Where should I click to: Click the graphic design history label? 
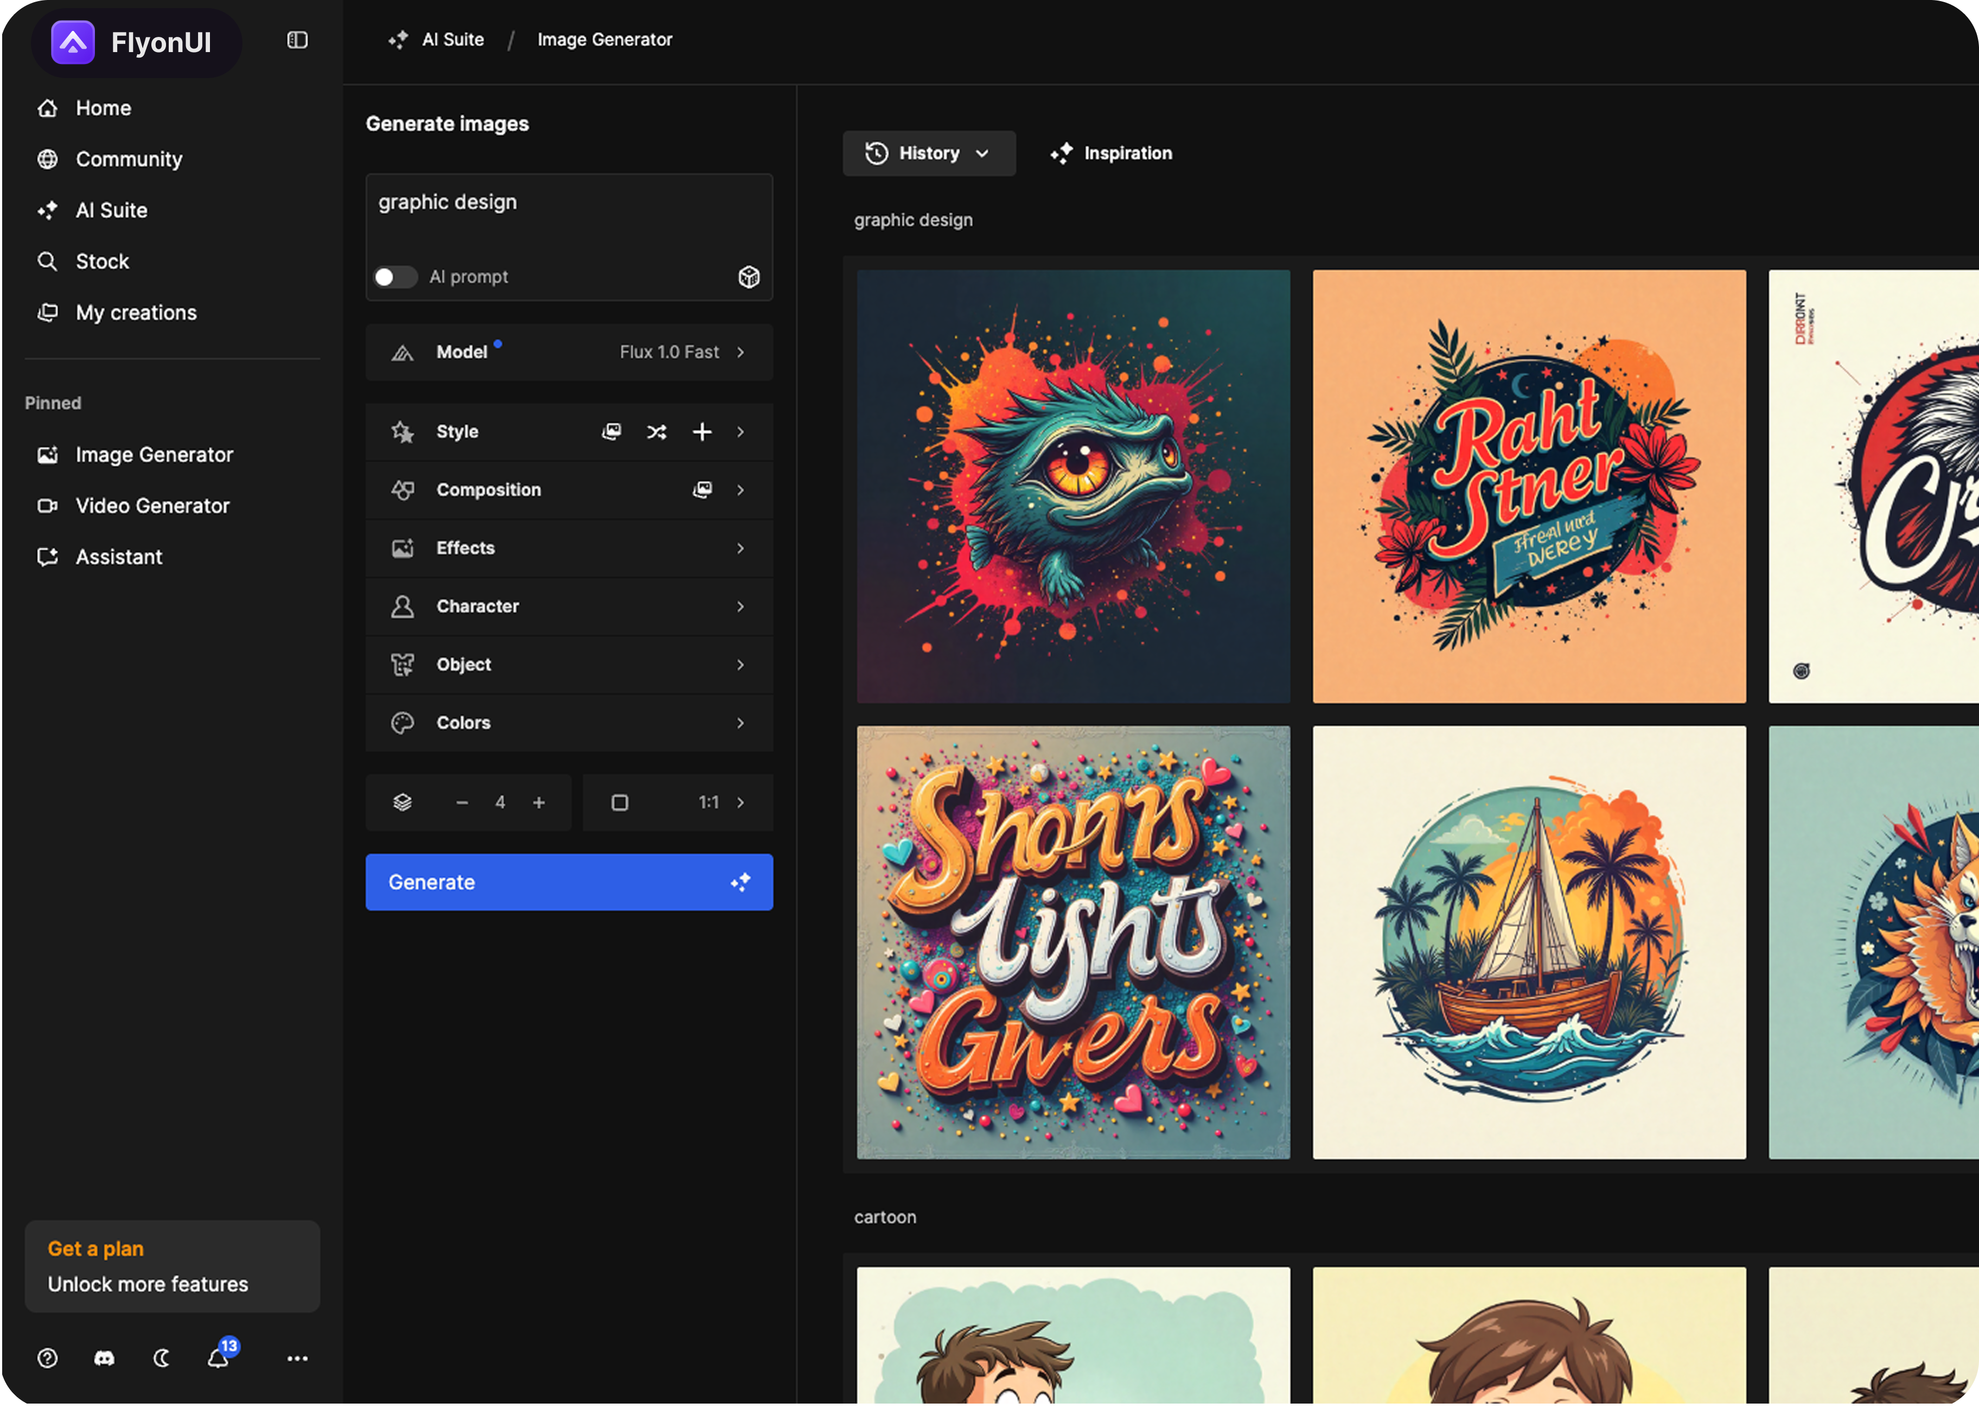pos(914,220)
